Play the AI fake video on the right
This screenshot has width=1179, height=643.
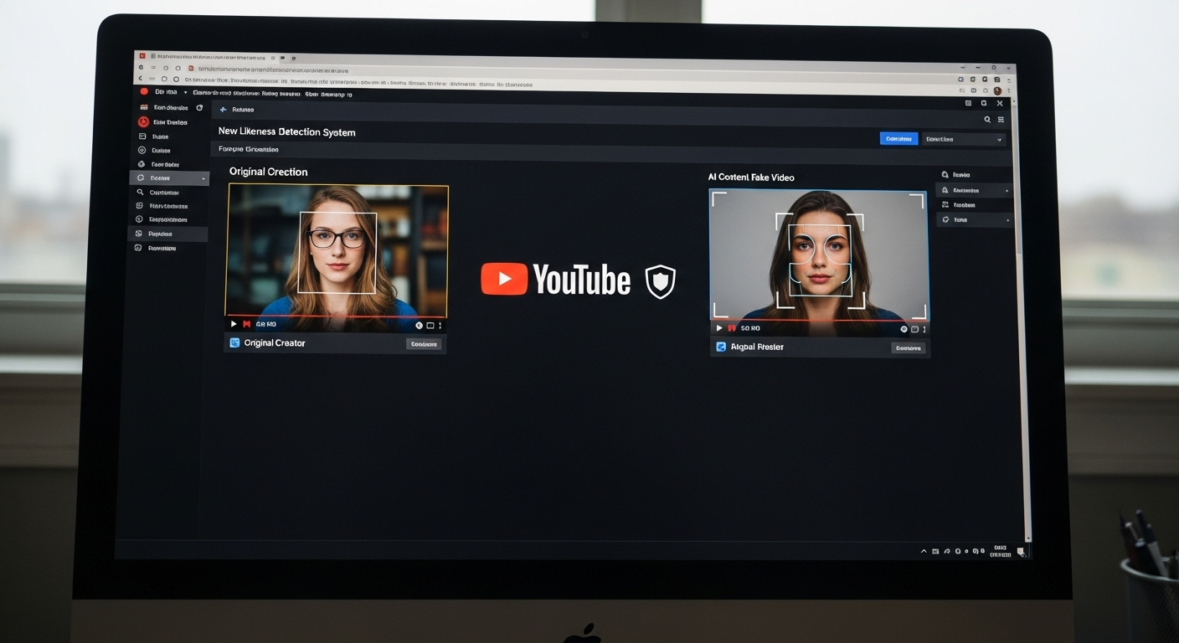pyautogui.click(x=718, y=328)
